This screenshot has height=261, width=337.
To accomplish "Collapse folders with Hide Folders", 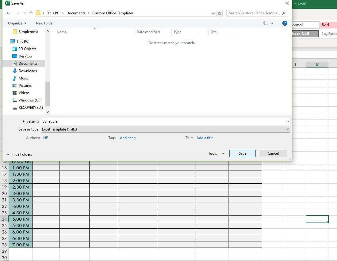I will tap(19, 154).
